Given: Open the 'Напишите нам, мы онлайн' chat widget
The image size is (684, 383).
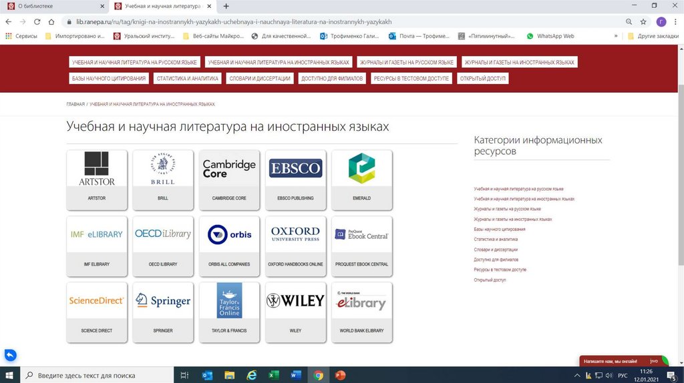Looking at the screenshot, I should pos(624,361).
